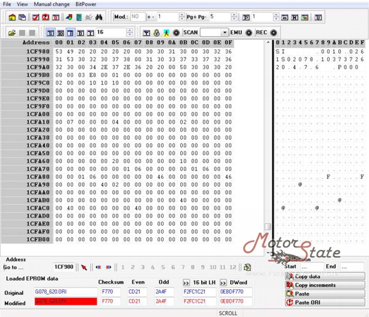Click the plus-minus increment field showing 1
Screen dimensions: 369x317
tap(168, 17)
